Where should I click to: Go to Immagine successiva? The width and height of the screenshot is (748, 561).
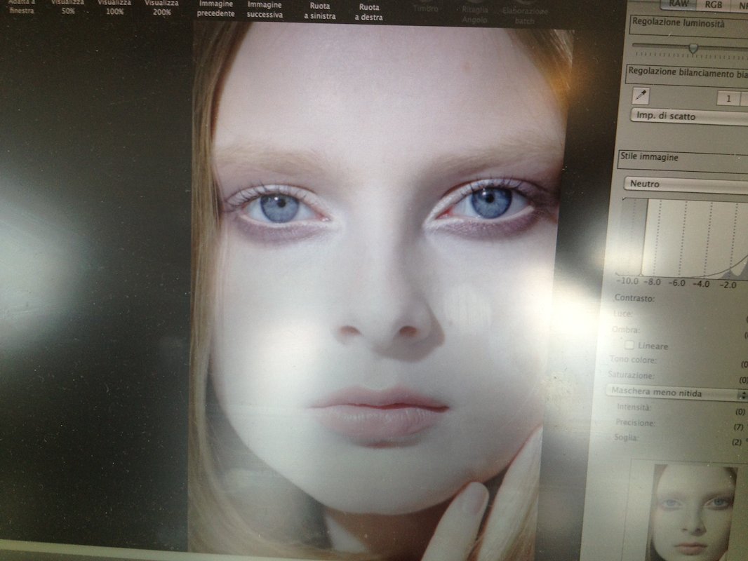[265, 10]
